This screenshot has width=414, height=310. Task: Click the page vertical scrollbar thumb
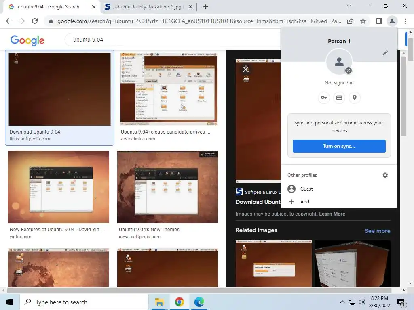click(x=410, y=49)
